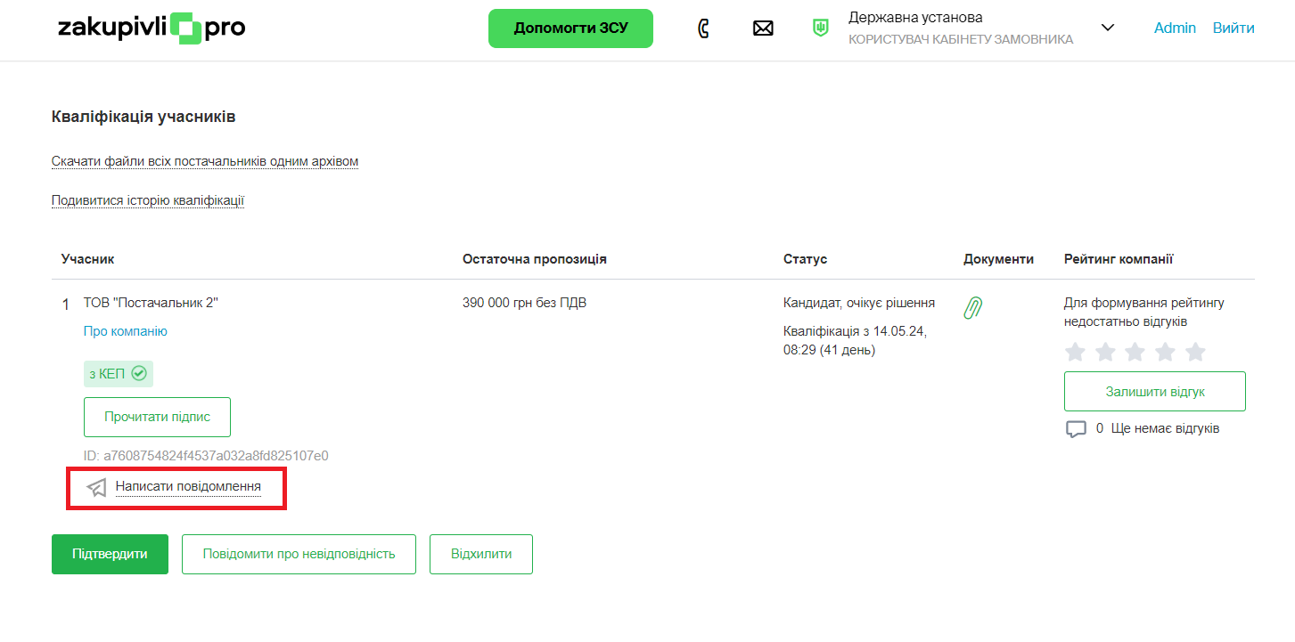1295x642 pixels.
Task: Open the envelope messages icon
Action: [x=763, y=28]
